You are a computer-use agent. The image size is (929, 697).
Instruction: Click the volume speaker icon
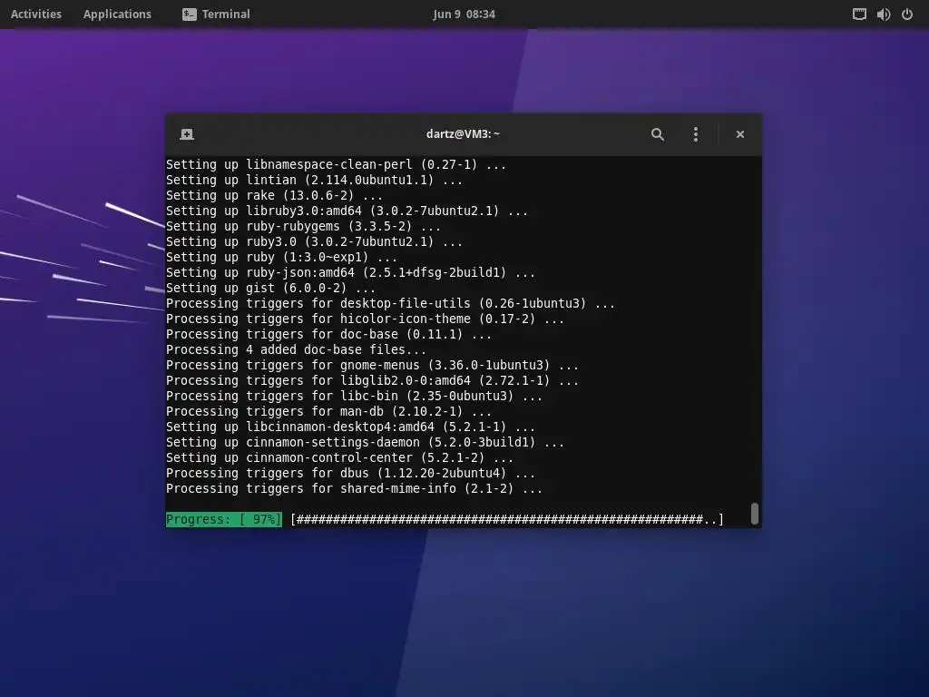click(x=884, y=14)
